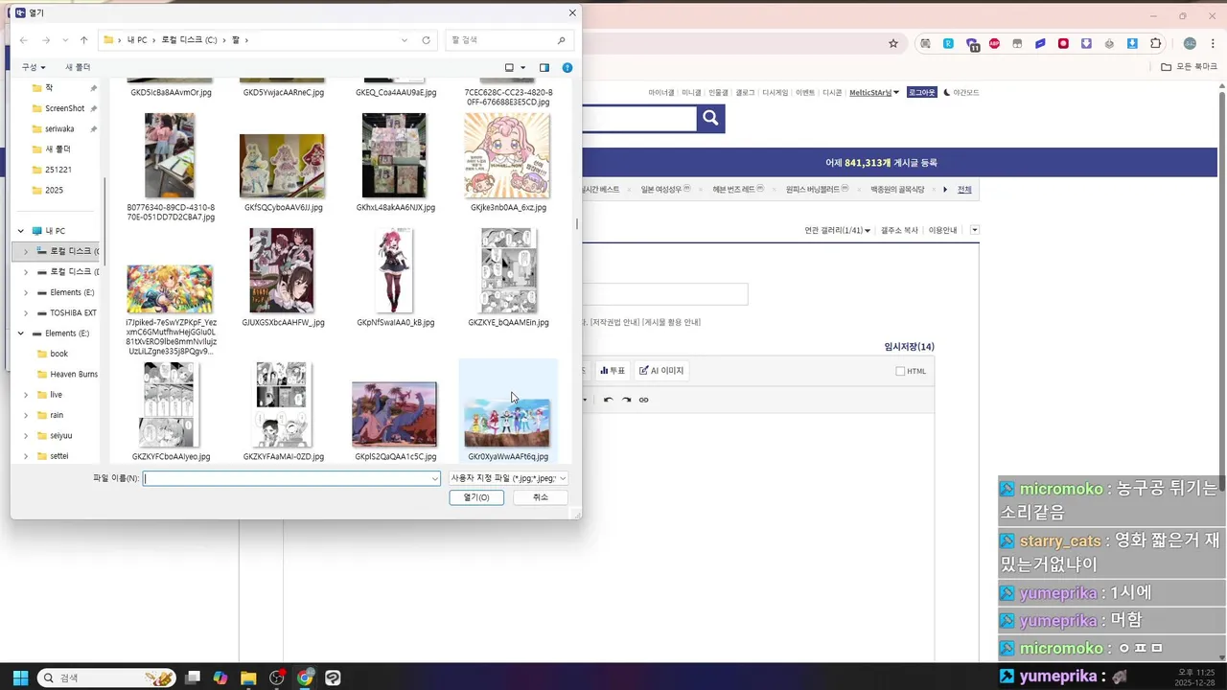The width and height of the screenshot is (1227, 690).
Task: Open the file dialog help icon
Action: click(x=567, y=67)
